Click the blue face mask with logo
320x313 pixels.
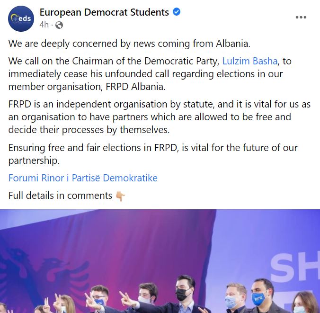tap(259, 298)
